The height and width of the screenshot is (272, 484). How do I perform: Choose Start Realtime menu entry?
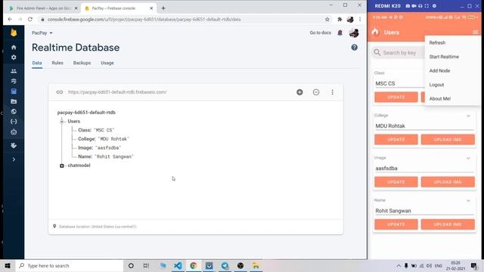click(x=444, y=57)
